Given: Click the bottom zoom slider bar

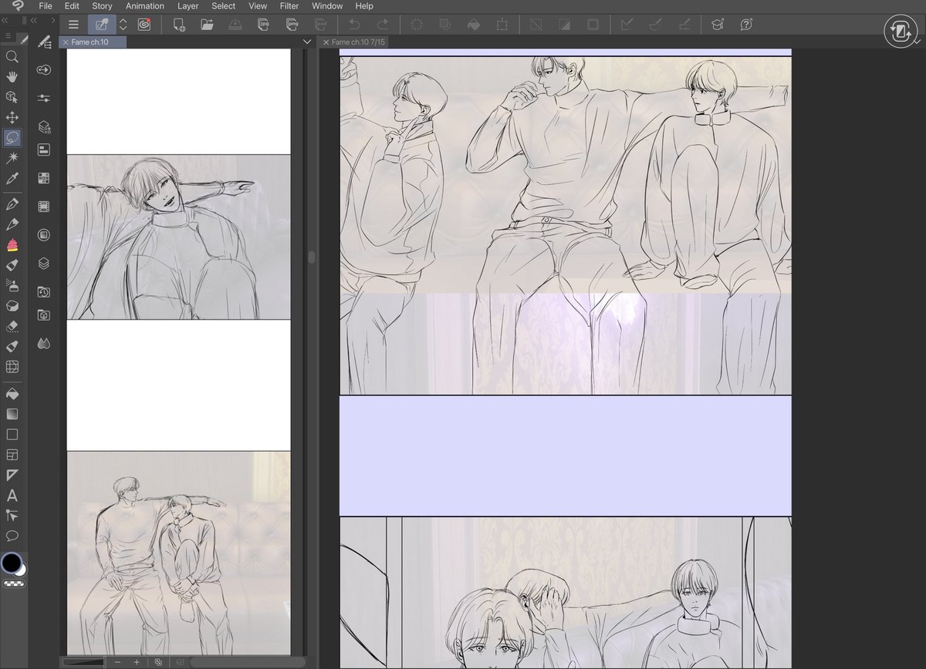Looking at the screenshot, I should tap(83, 662).
